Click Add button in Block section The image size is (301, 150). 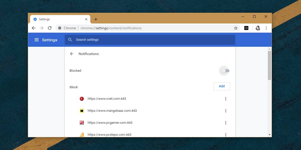point(222,86)
